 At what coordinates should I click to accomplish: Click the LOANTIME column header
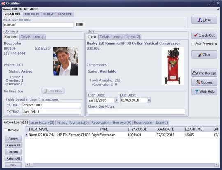(x=199, y=129)
